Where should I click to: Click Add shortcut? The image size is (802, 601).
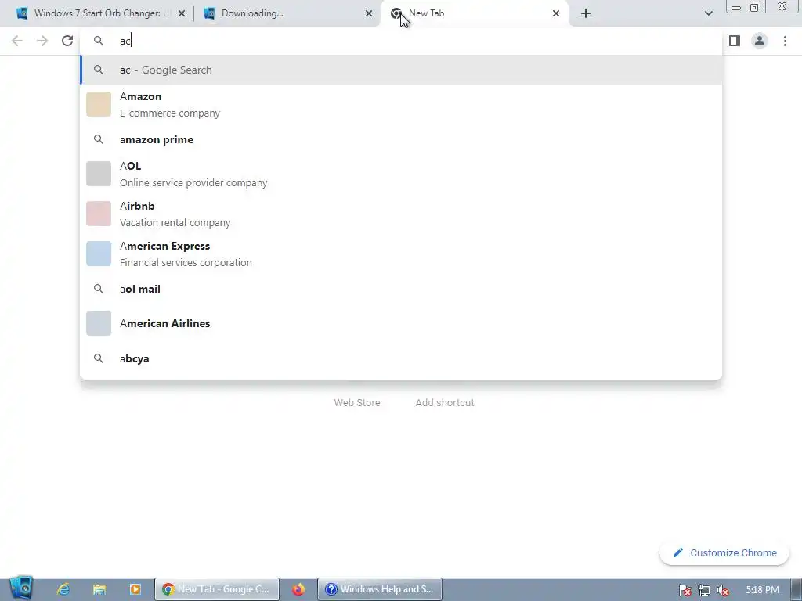click(445, 403)
